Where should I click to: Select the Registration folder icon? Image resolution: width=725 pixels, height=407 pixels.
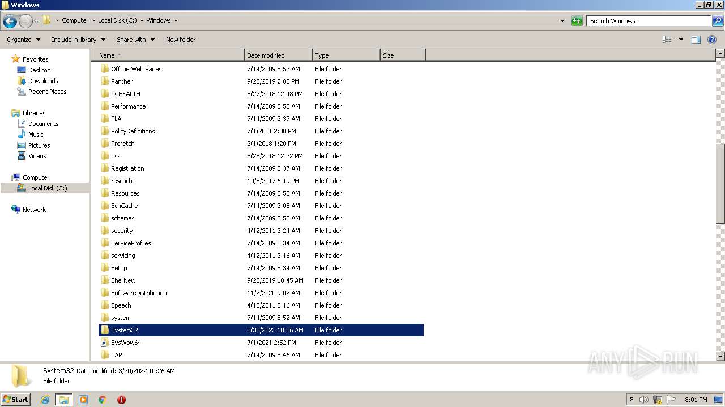tap(105, 168)
